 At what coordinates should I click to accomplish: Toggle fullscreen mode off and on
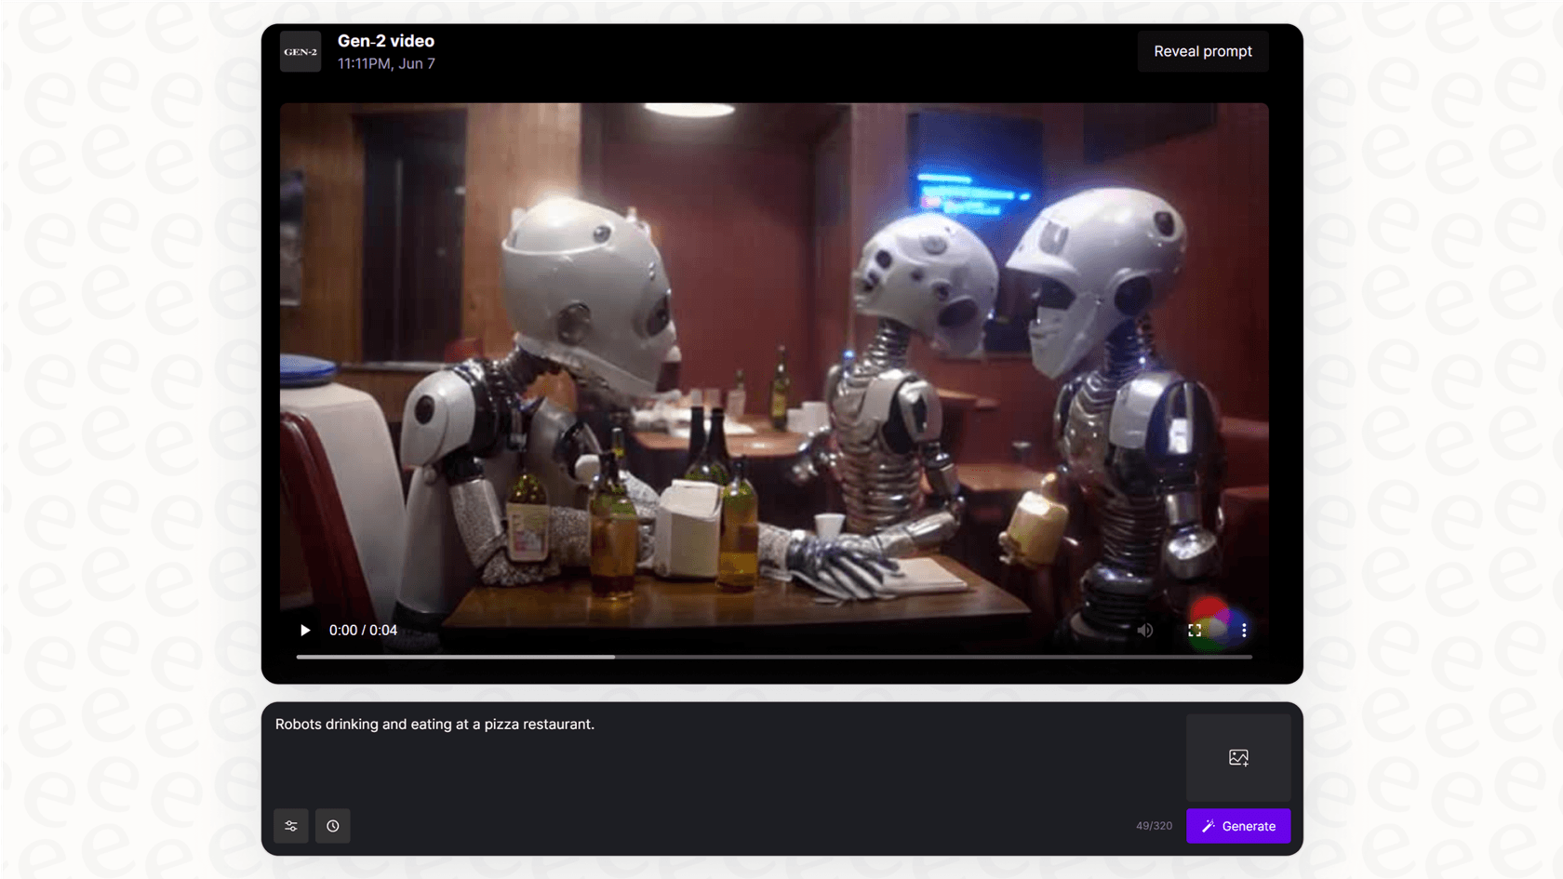[x=1195, y=630]
